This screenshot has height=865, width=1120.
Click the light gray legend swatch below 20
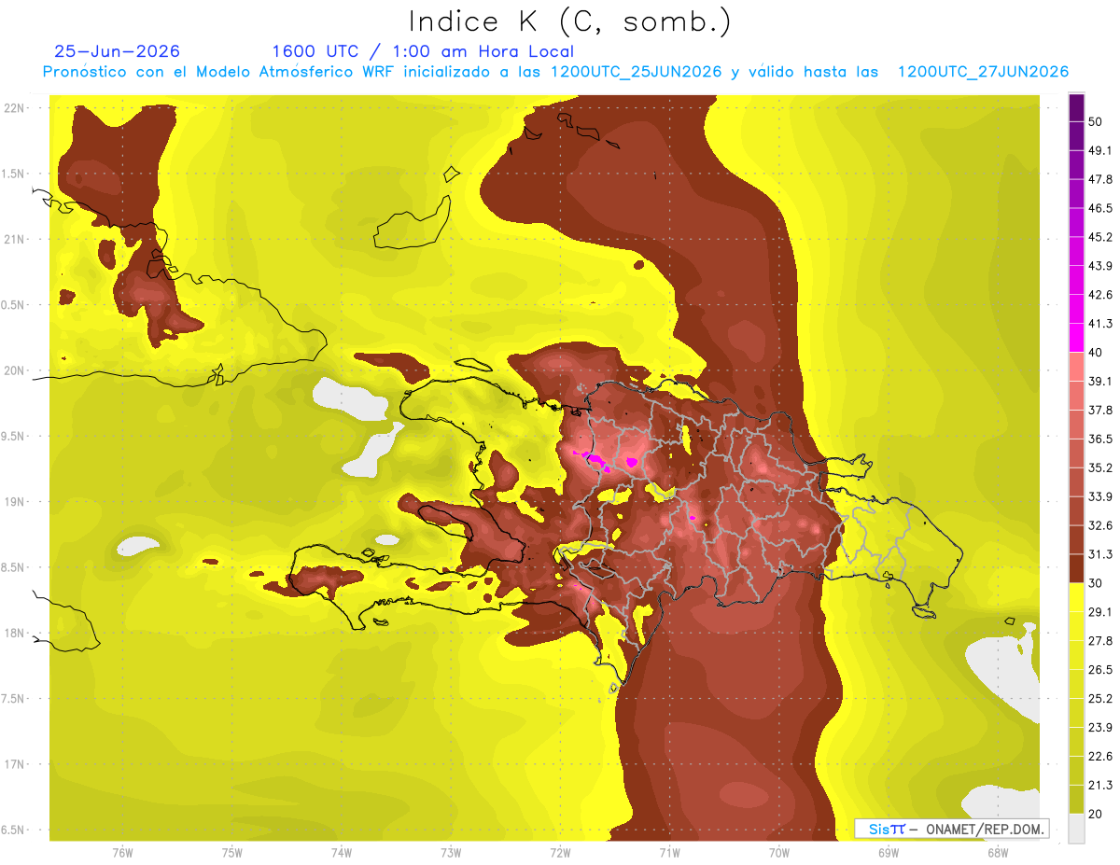1076,828
